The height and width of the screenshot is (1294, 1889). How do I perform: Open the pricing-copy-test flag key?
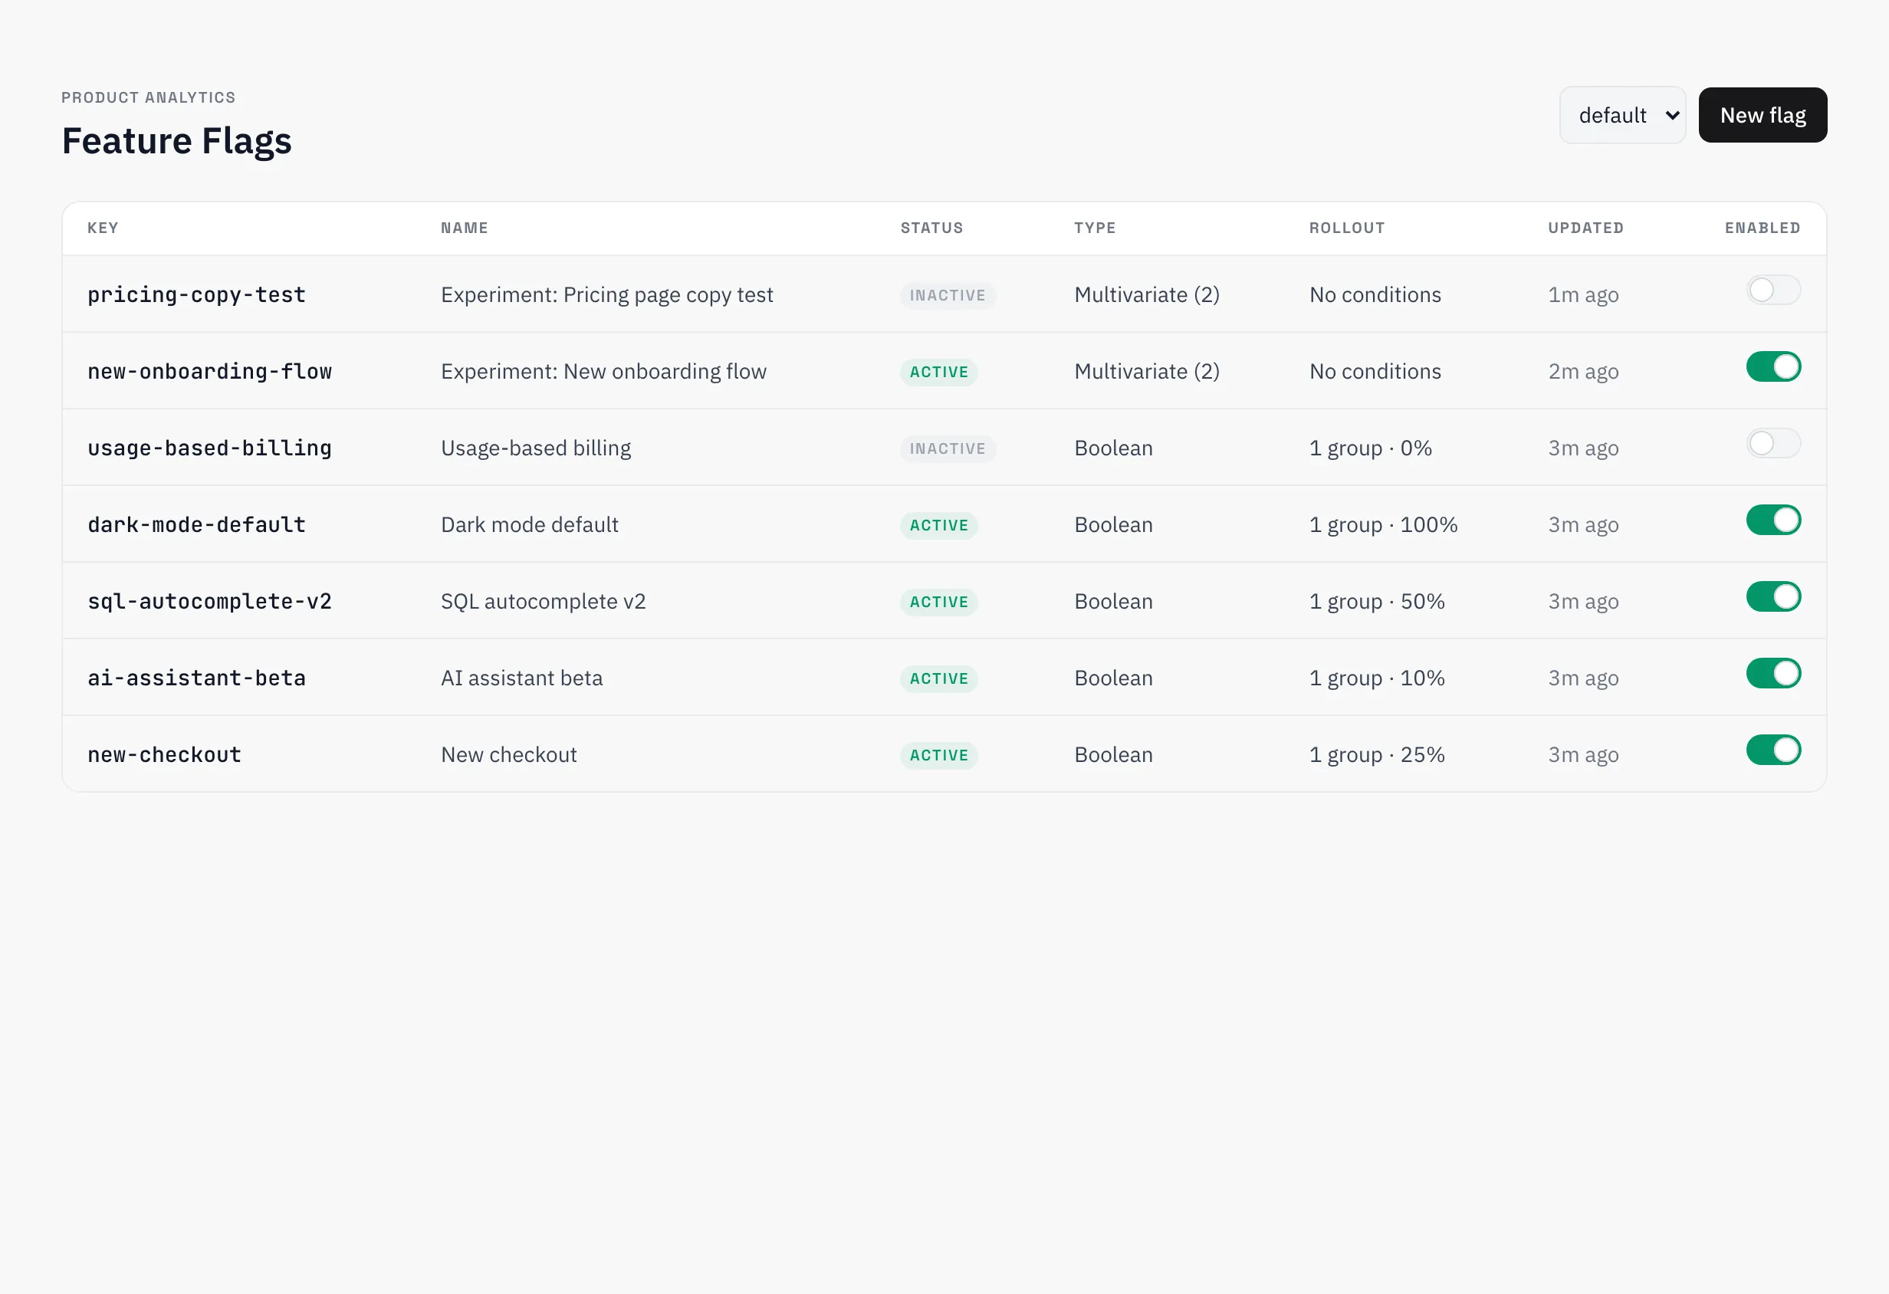(x=197, y=294)
